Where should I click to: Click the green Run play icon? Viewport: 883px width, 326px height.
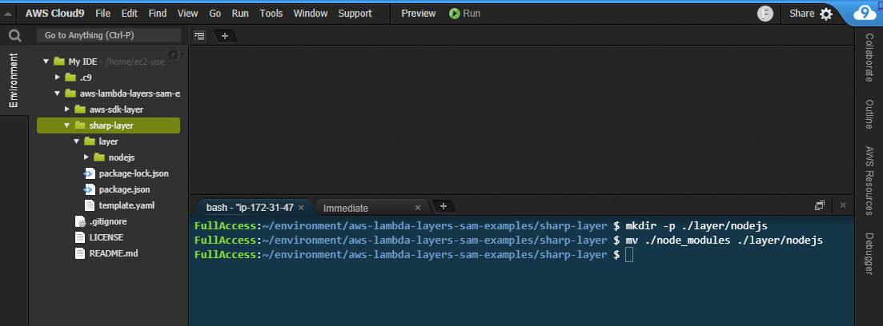pos(455,14)
